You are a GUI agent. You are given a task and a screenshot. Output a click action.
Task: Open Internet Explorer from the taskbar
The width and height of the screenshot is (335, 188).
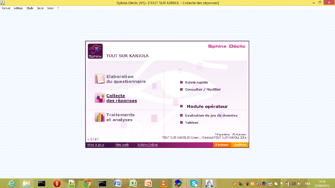[x=11, y=183]
